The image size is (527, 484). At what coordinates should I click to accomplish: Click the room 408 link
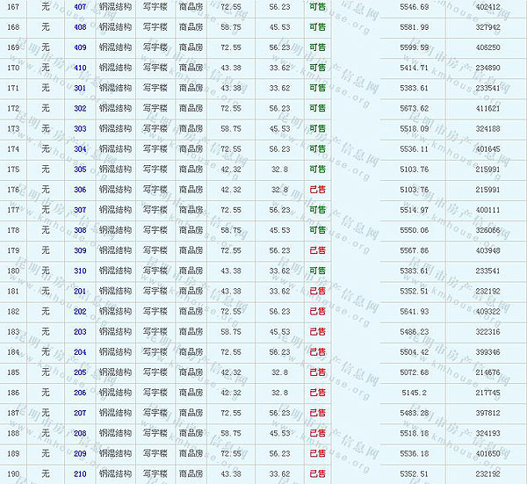click(x=80, y=27)
